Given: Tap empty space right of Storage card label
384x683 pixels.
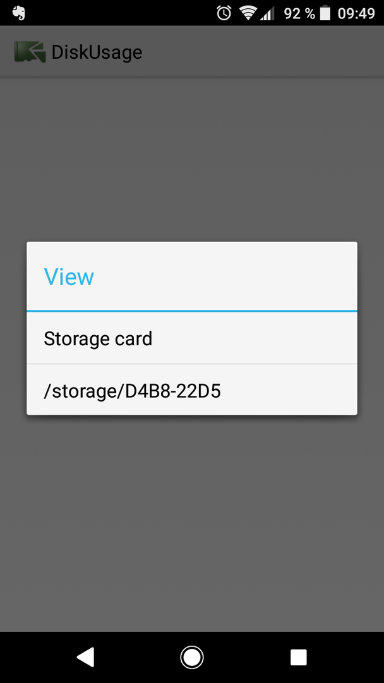Looking at the screenshot, I should 255,338.
